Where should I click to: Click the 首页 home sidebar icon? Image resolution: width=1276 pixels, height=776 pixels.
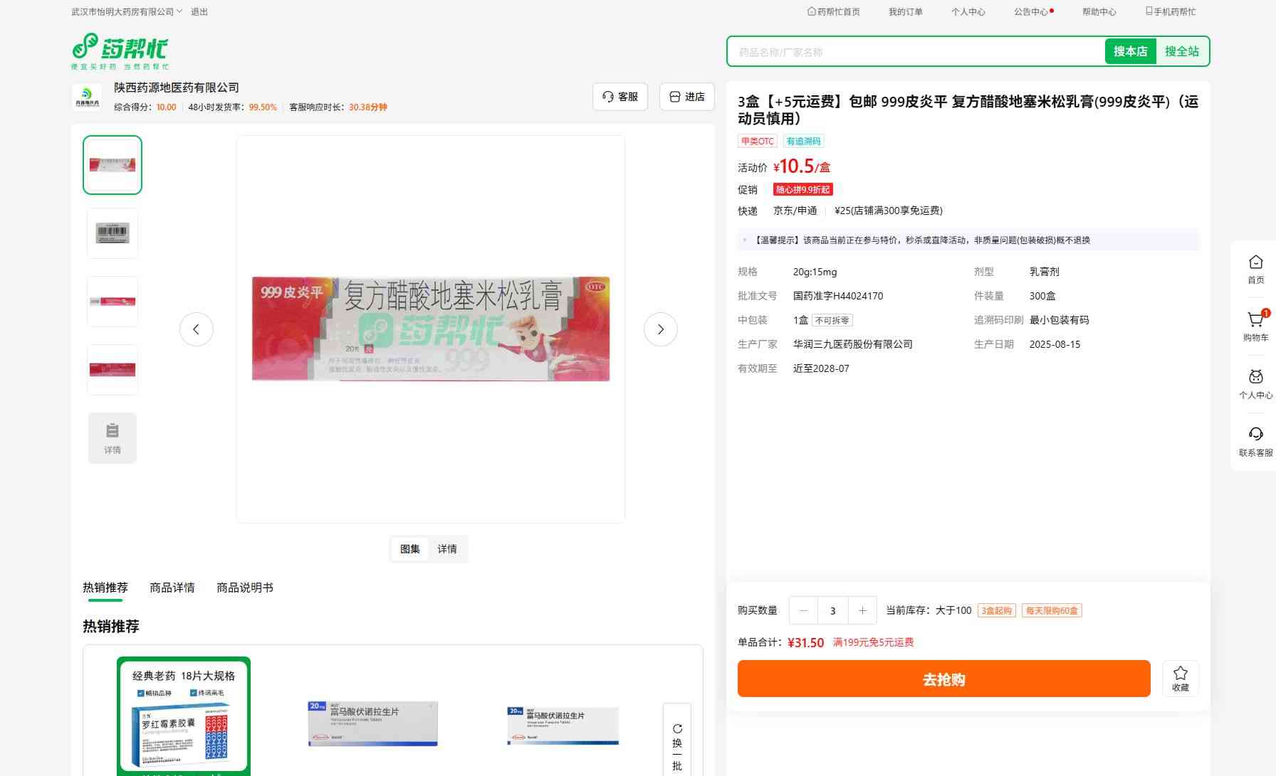tap(1255, 269)
